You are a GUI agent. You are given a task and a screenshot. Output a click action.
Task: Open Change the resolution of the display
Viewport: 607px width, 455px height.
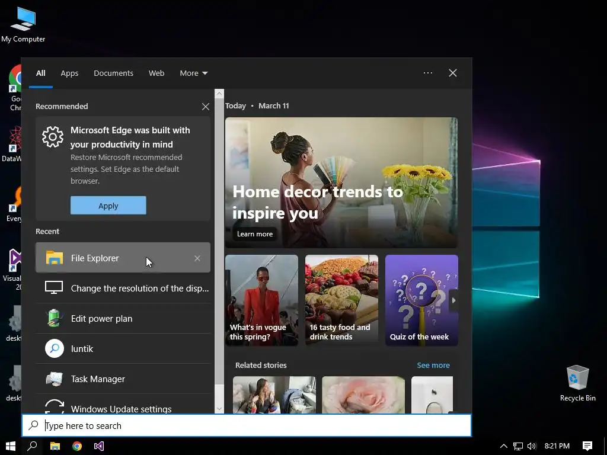123,288
